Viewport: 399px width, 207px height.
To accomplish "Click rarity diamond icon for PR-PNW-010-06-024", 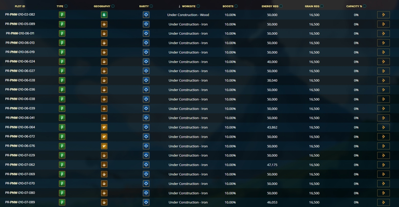I will click(x=146, y=61).
